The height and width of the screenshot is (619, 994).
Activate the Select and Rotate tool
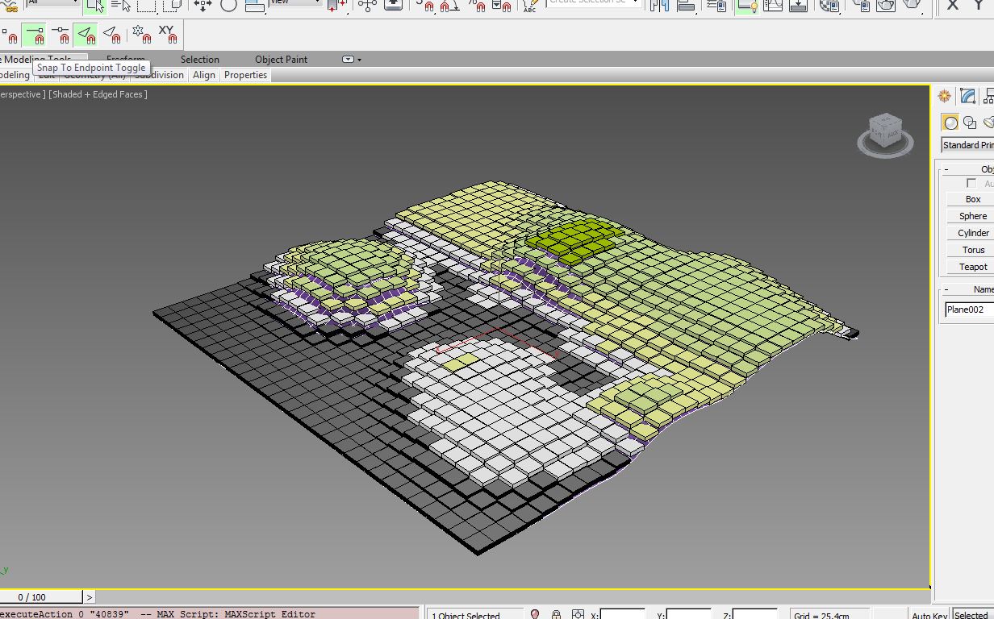pos(228,6)
